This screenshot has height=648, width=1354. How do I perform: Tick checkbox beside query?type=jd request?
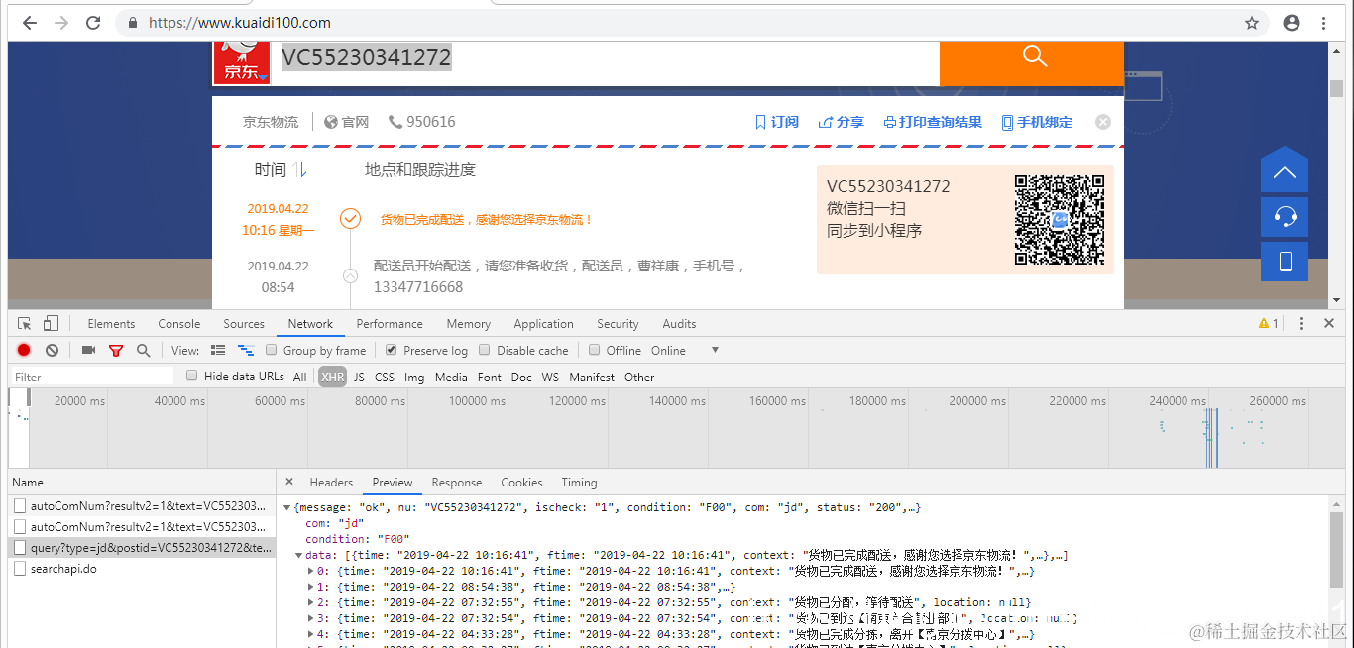20,547
